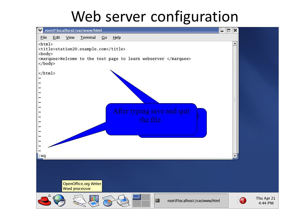Switch to the first workspace in the pager
This screenshot has height=221, width=295.
[x=136, y=197]
